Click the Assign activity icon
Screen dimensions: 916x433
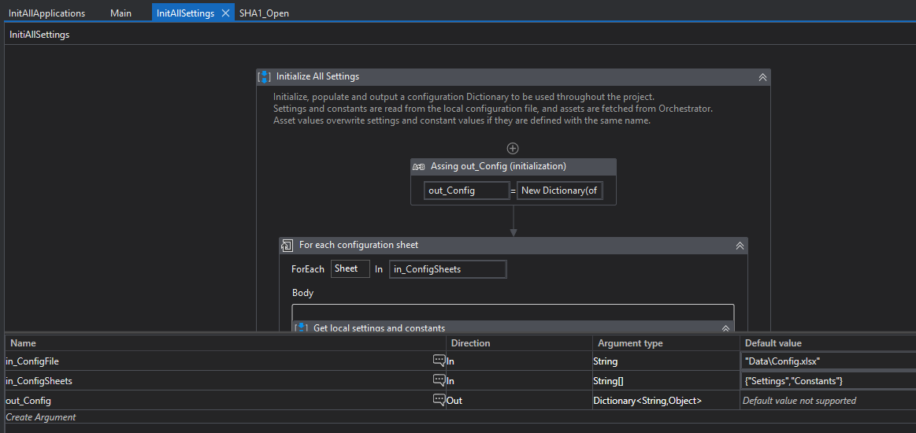(x=419, y=167)
